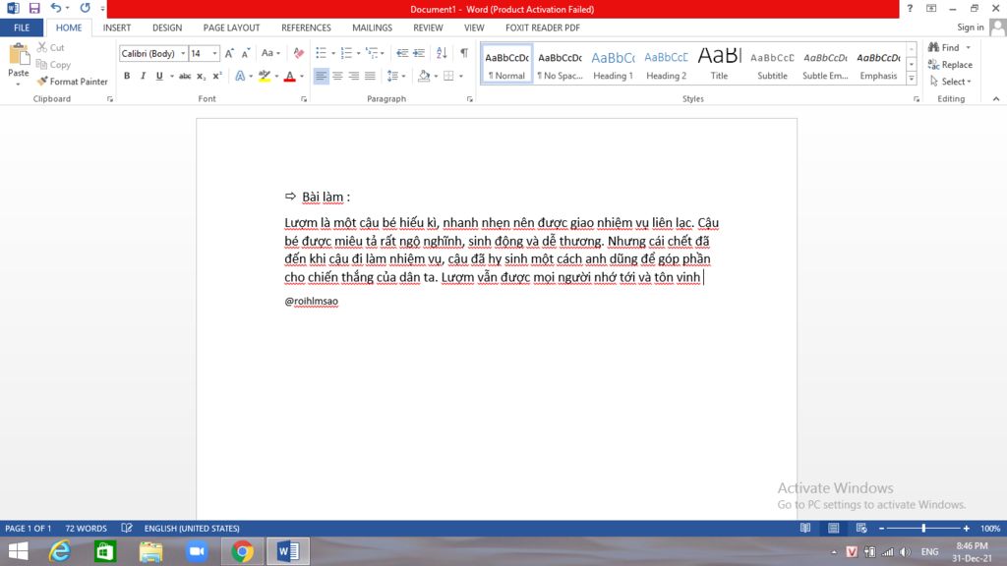1007x566 pixels.
Task: Open the font size dropdown
Action: pyautogui.click(x=214, y=53)
